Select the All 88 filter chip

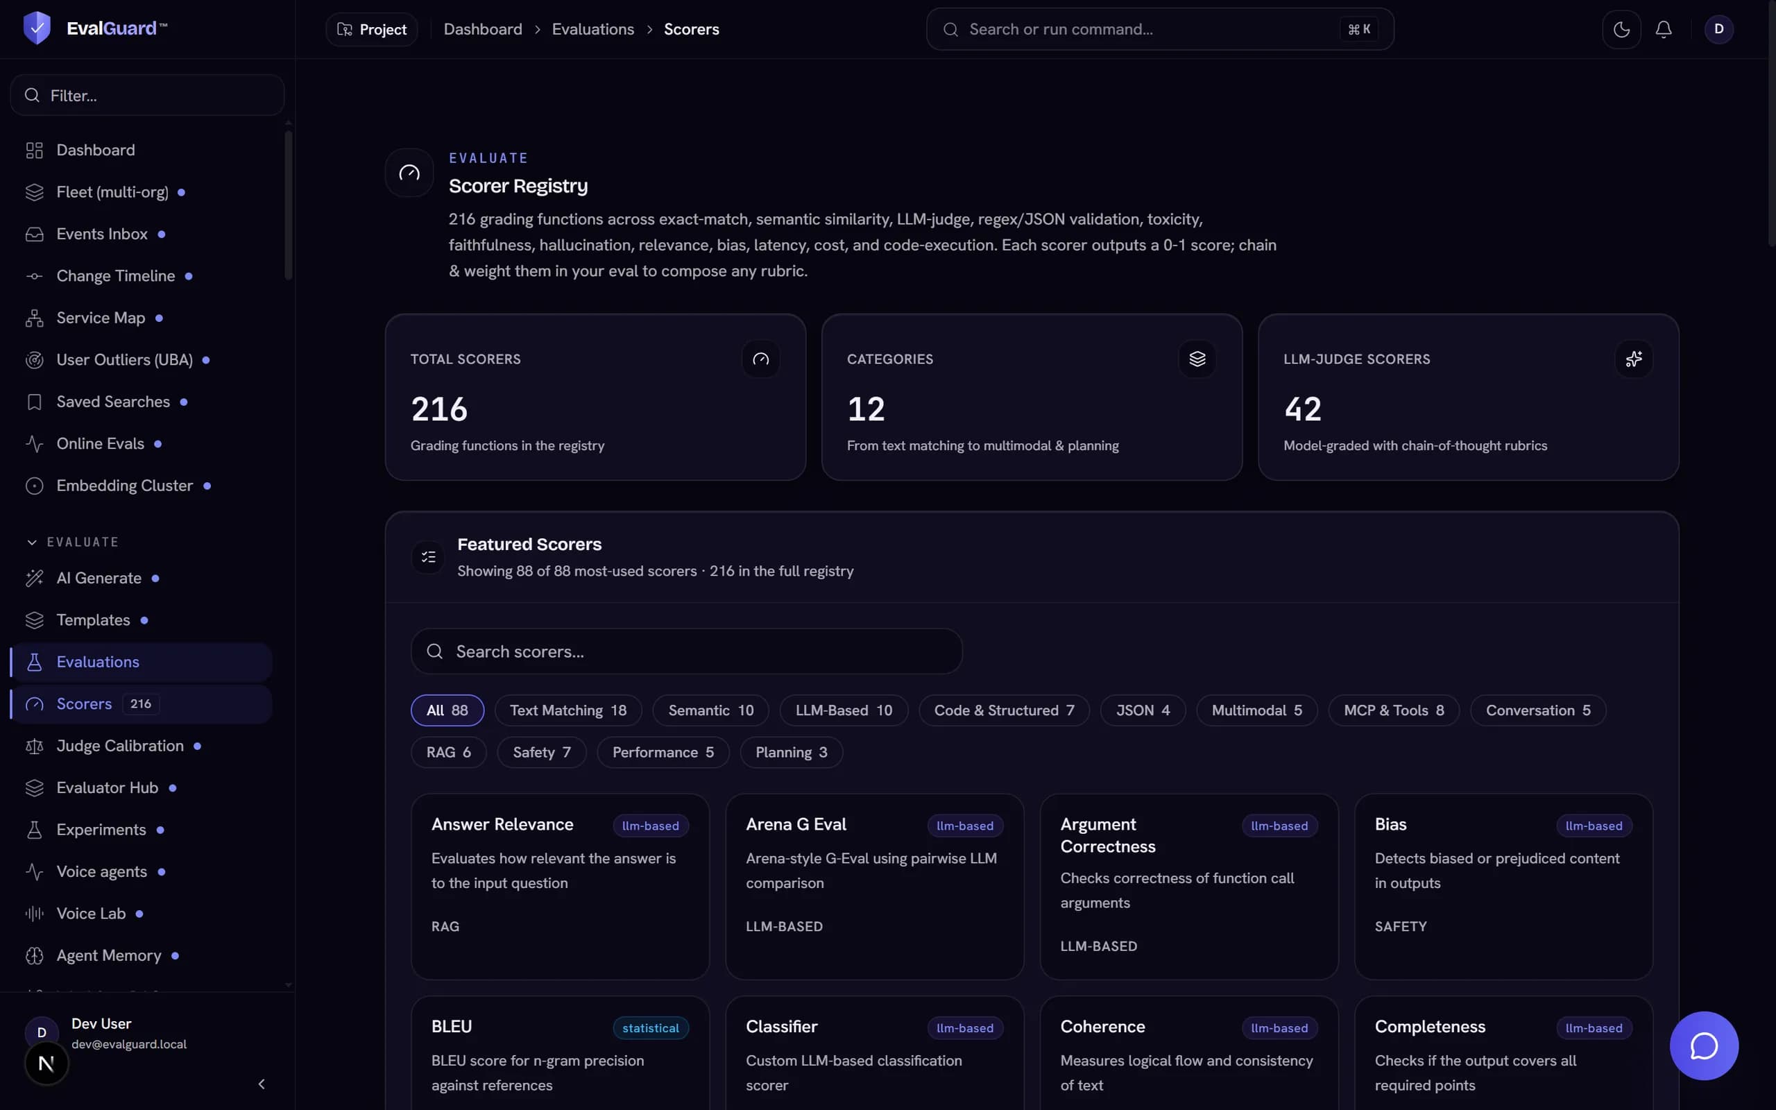[x=447, y=710]
